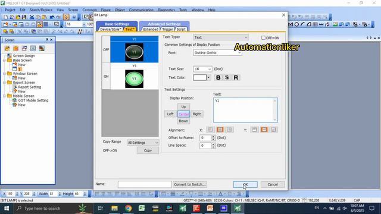Open PowerPoint from the taskbar
Image resolution: width=381 pixels, height=214 pixels.
click(x=210, y=208)
